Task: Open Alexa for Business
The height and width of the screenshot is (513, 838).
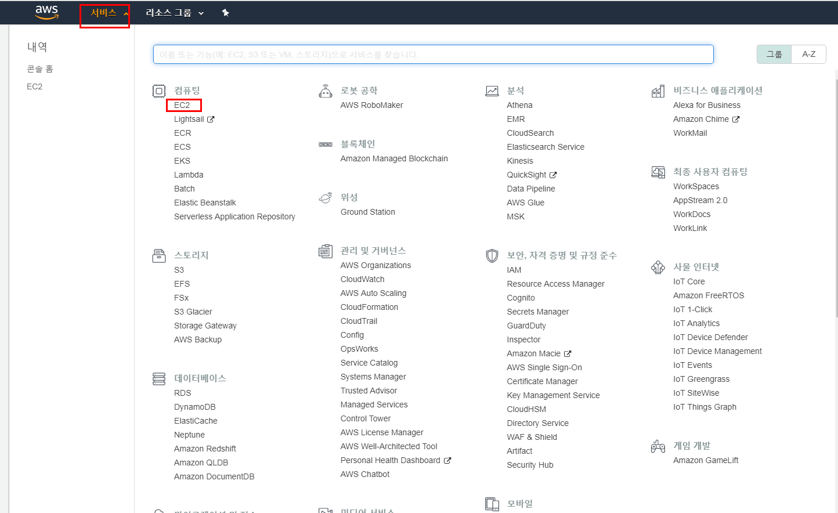Action: [x=706, y=105]
